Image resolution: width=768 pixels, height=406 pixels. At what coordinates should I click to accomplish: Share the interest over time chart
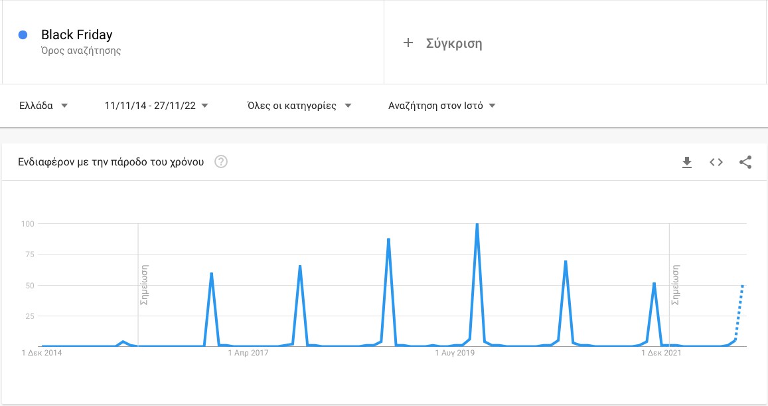745,162
